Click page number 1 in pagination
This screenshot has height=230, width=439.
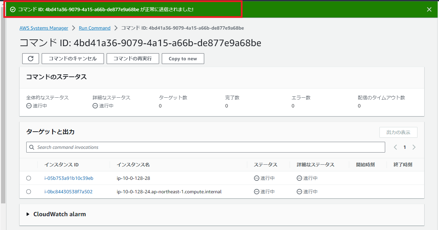[405, 147]
